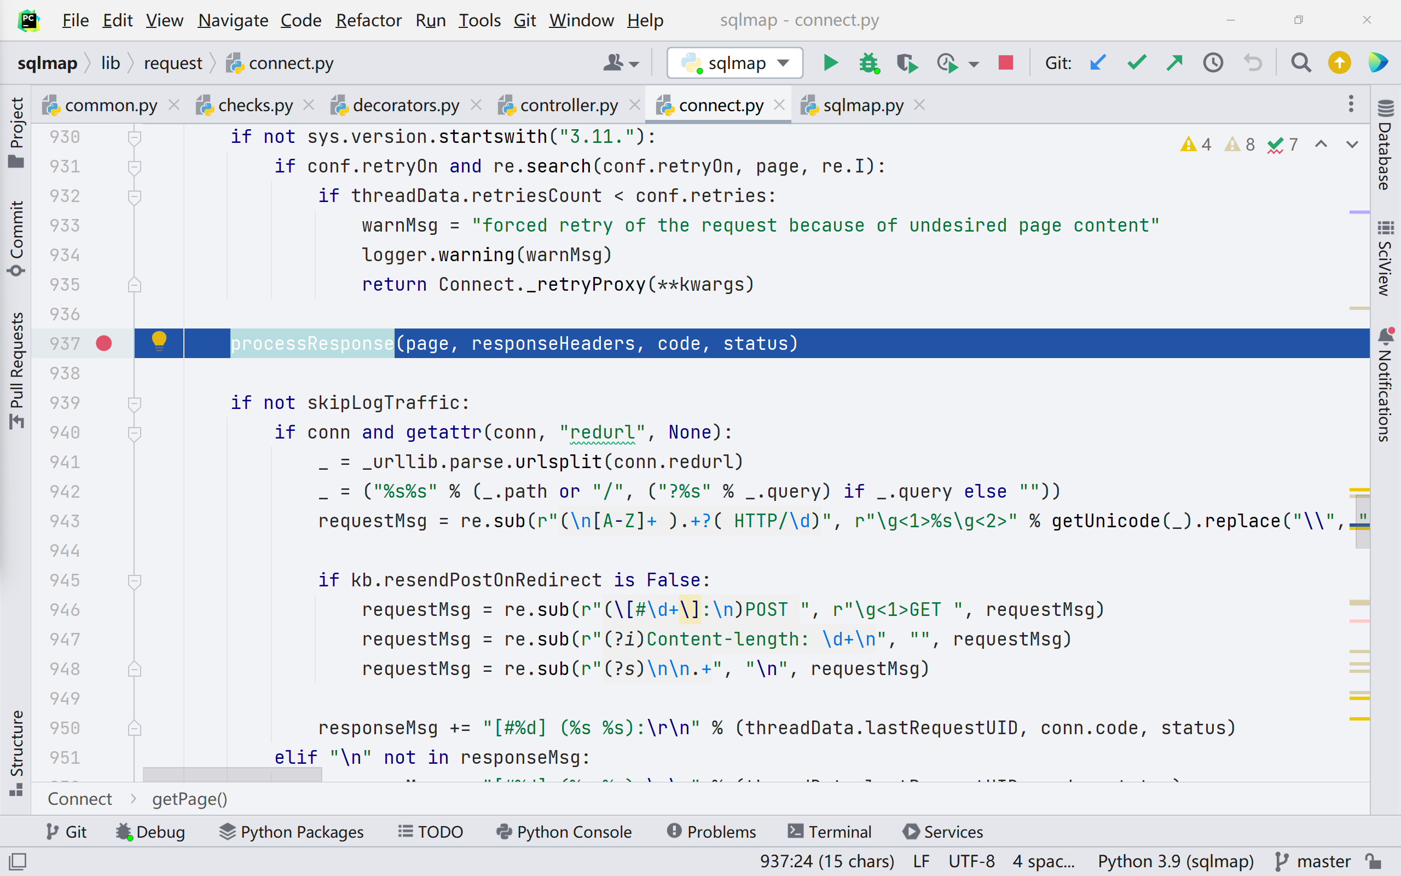Open the Services tool window
The image size is (1401, 876).
tap(942, 832)
